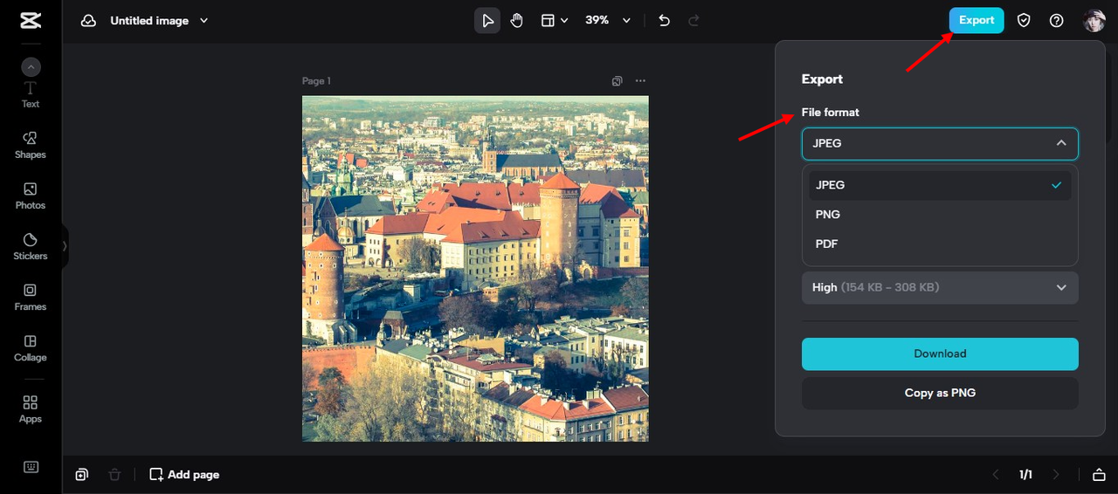Click Copy as PNG button
Viewport: 1118px width, 494px height.
click(x=940, y=393)
